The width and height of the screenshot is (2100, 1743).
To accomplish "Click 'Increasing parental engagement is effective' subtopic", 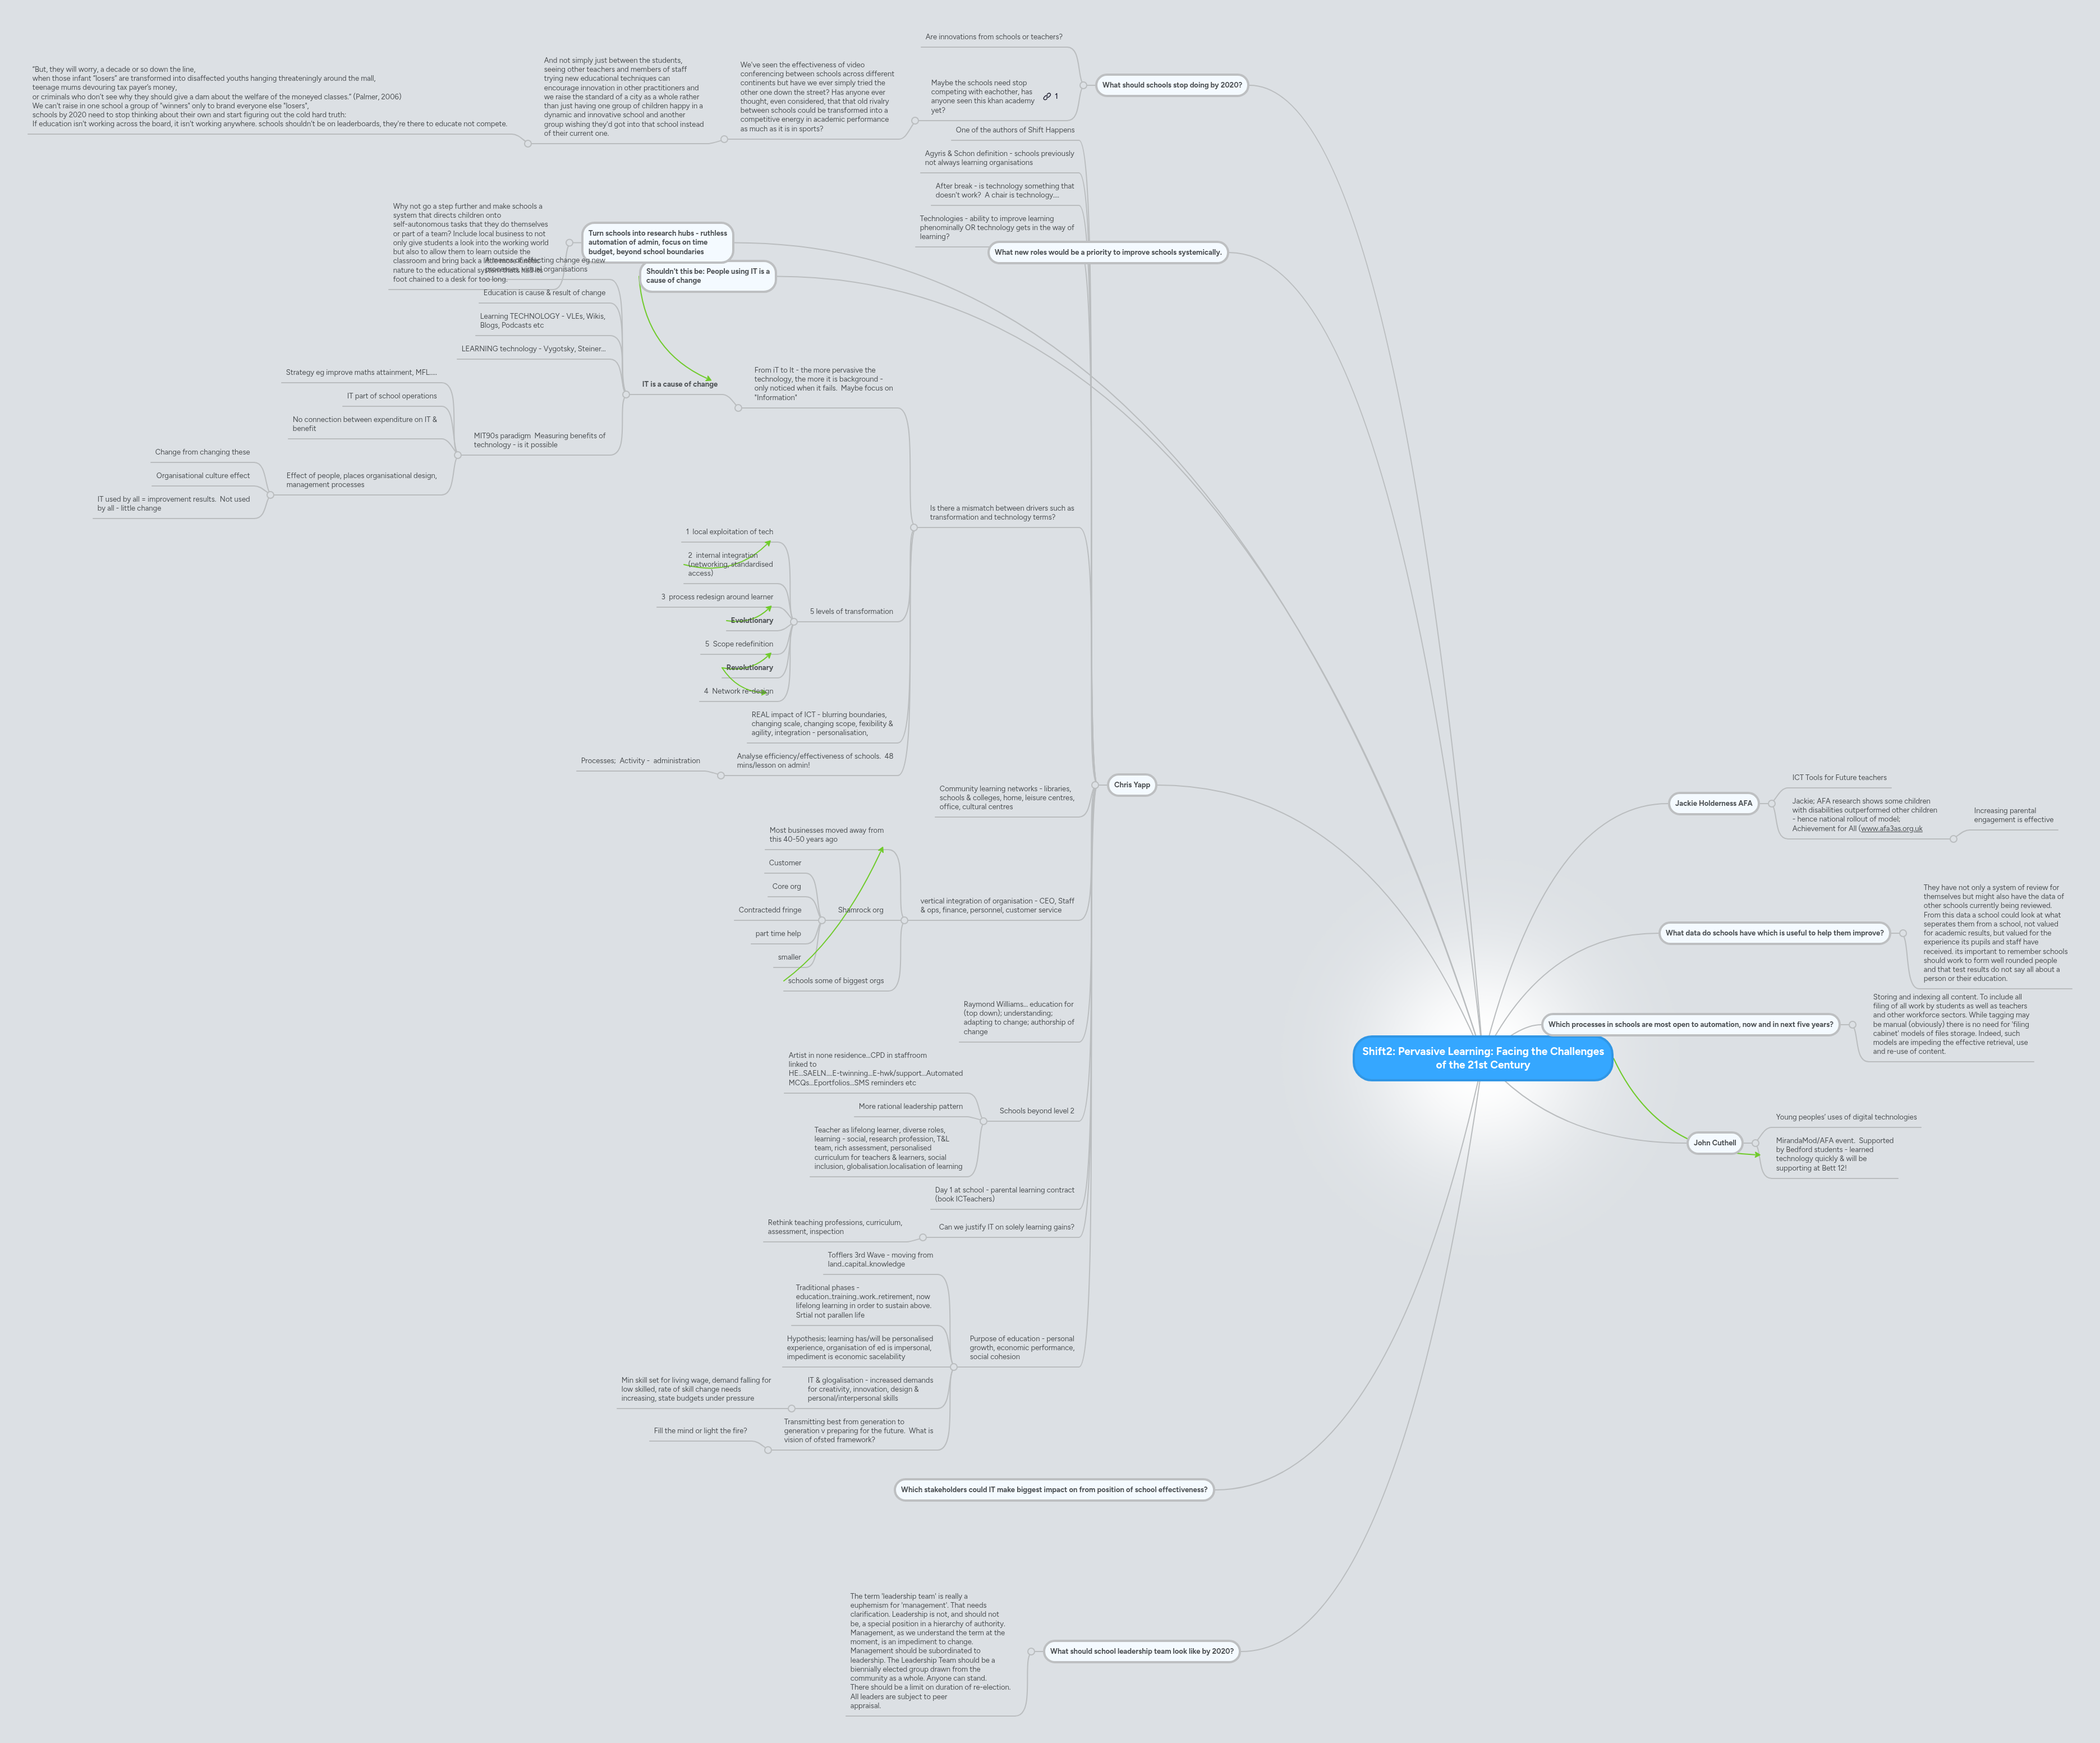I will coord(2013,815).
